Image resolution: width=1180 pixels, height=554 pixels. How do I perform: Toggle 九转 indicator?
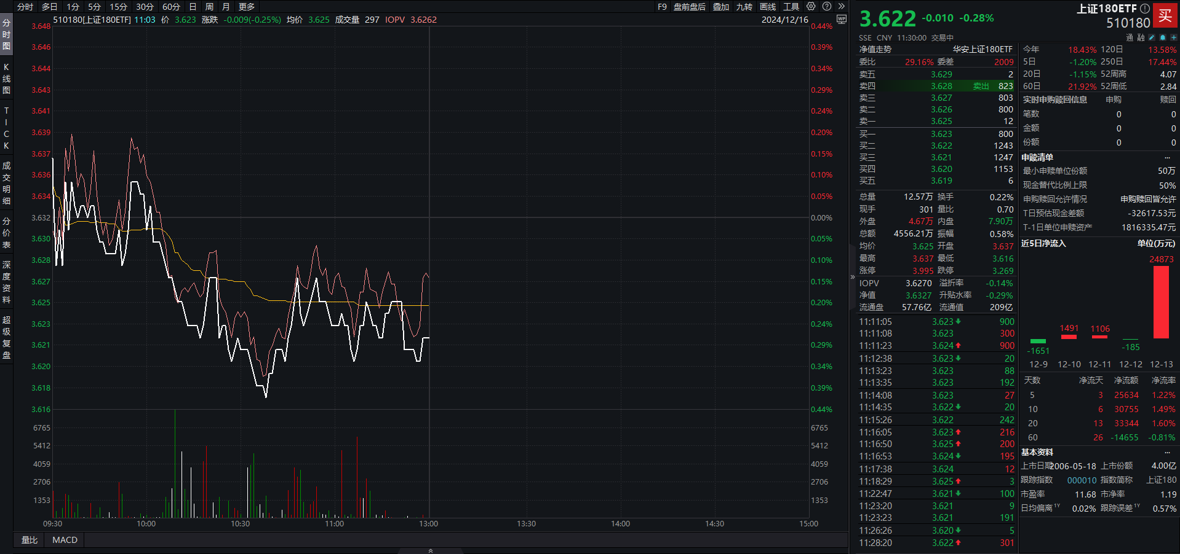point(744,7)
